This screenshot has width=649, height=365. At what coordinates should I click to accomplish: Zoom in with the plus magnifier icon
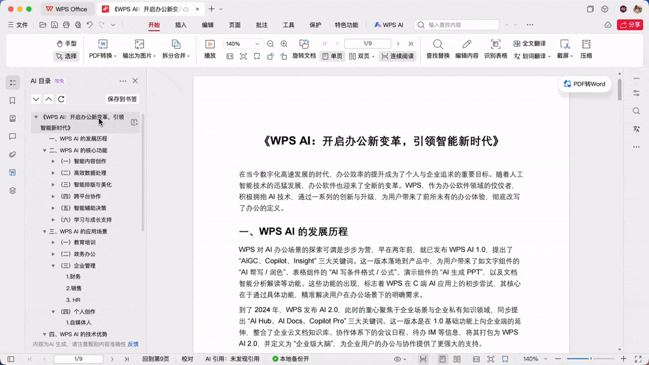(284, 44)
